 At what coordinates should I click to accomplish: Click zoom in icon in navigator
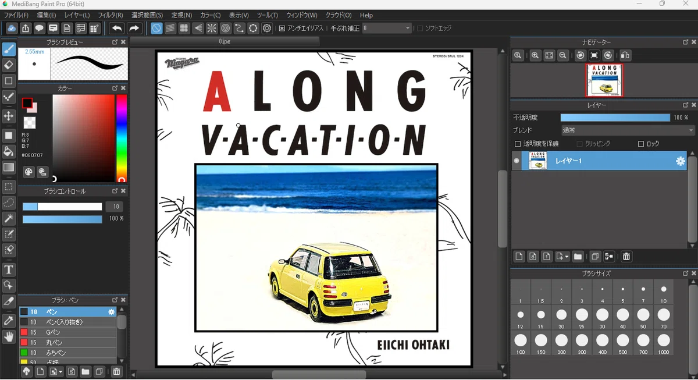535,55
